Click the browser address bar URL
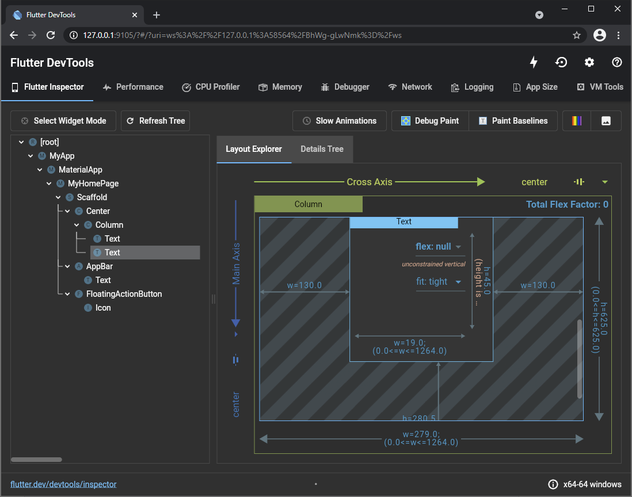The image size is (632, 497). [x=242, y=35]
